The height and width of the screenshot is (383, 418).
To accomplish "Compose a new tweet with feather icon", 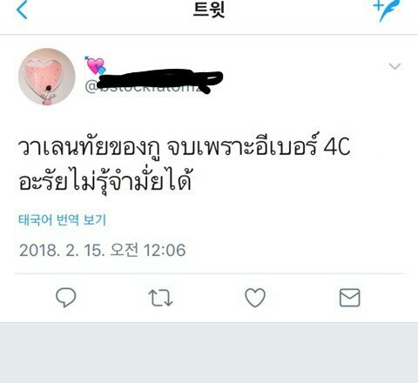I will click(388, 10).
